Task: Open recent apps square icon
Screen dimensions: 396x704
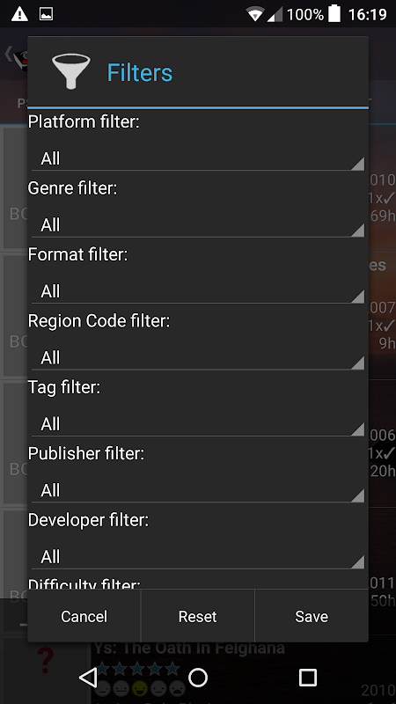Action: pos(307,678)
